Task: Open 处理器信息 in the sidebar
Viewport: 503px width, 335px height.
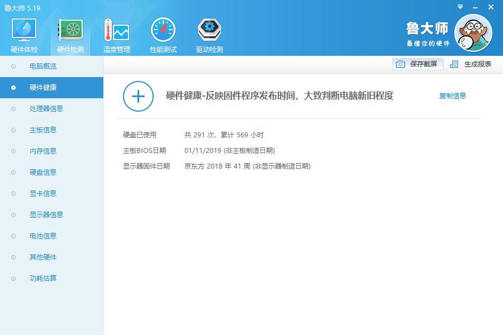Action: [51, 109]
